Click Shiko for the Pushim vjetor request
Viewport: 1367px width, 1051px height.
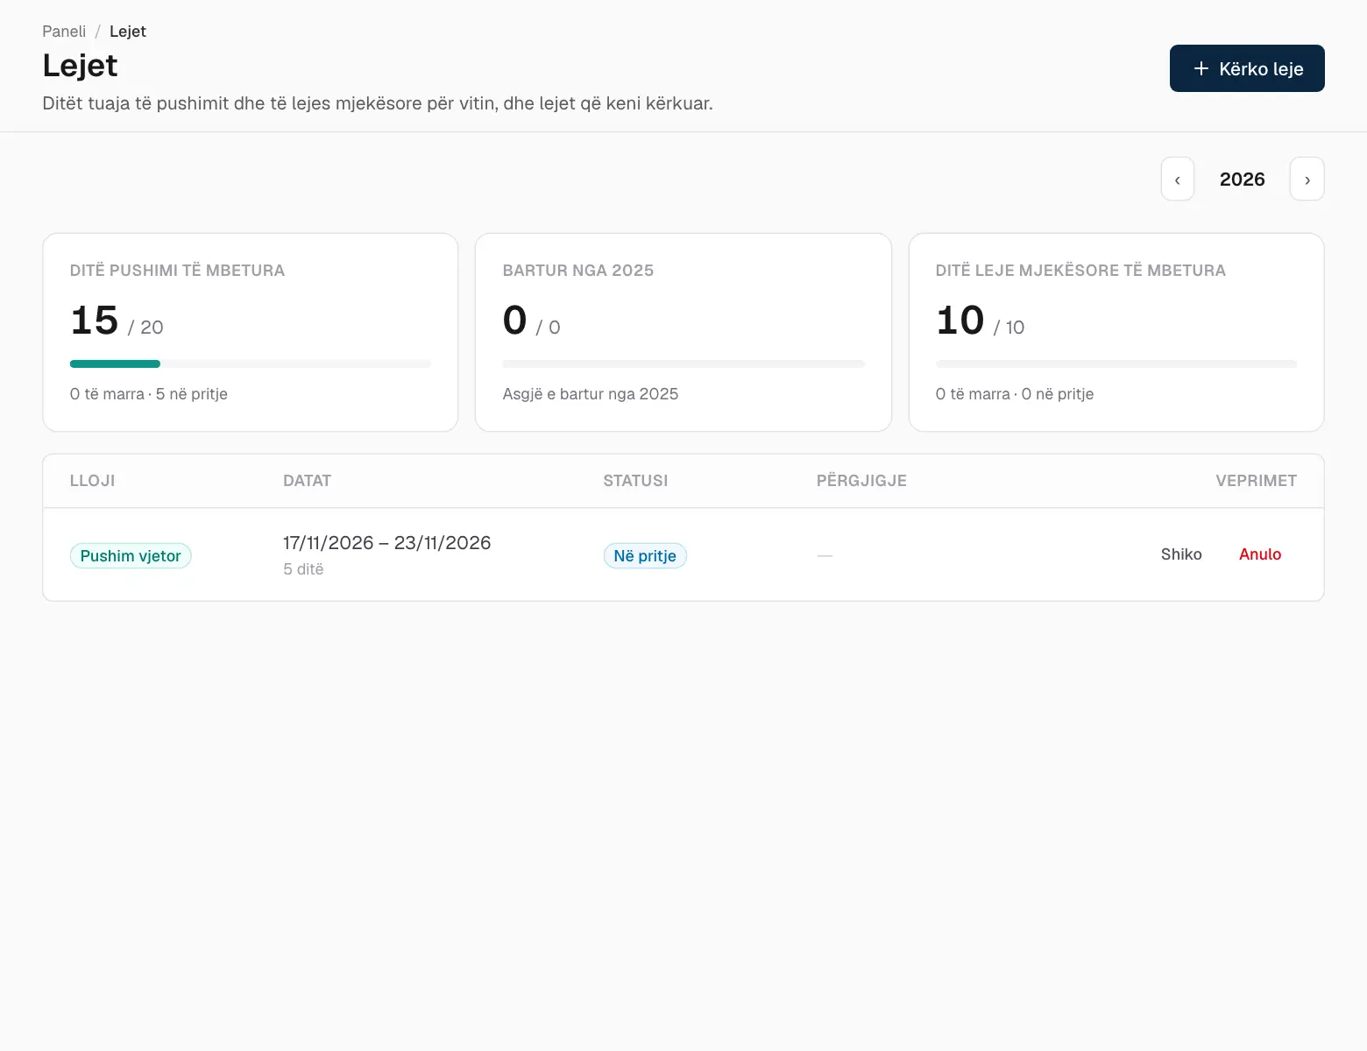[x=1181, y=554]
